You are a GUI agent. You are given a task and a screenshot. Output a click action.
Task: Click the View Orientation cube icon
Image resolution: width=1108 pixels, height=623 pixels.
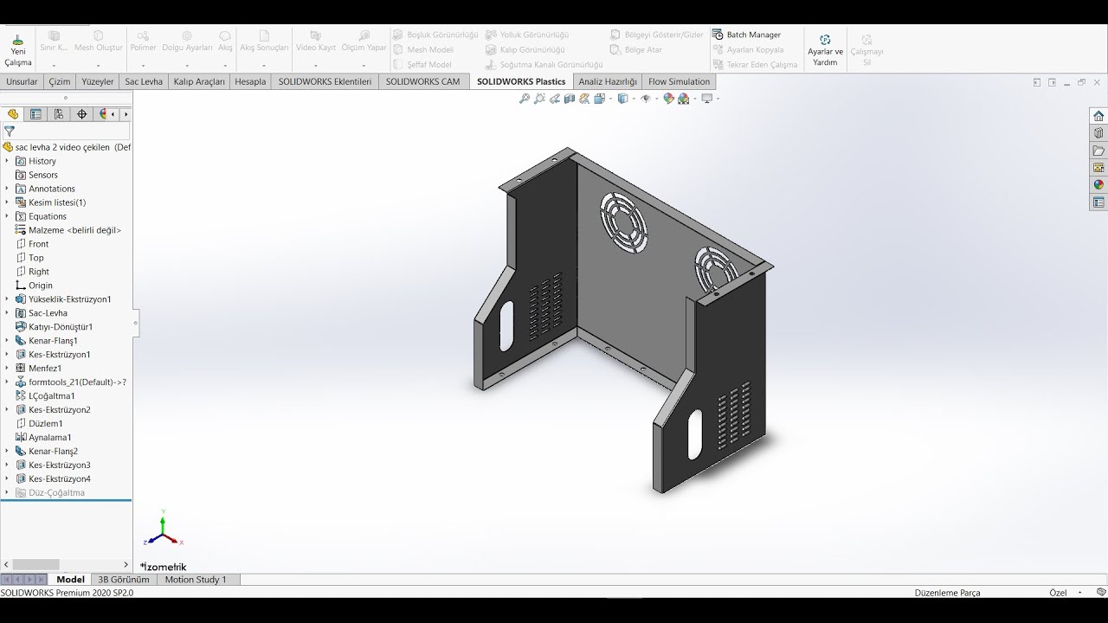pos(599,99)
